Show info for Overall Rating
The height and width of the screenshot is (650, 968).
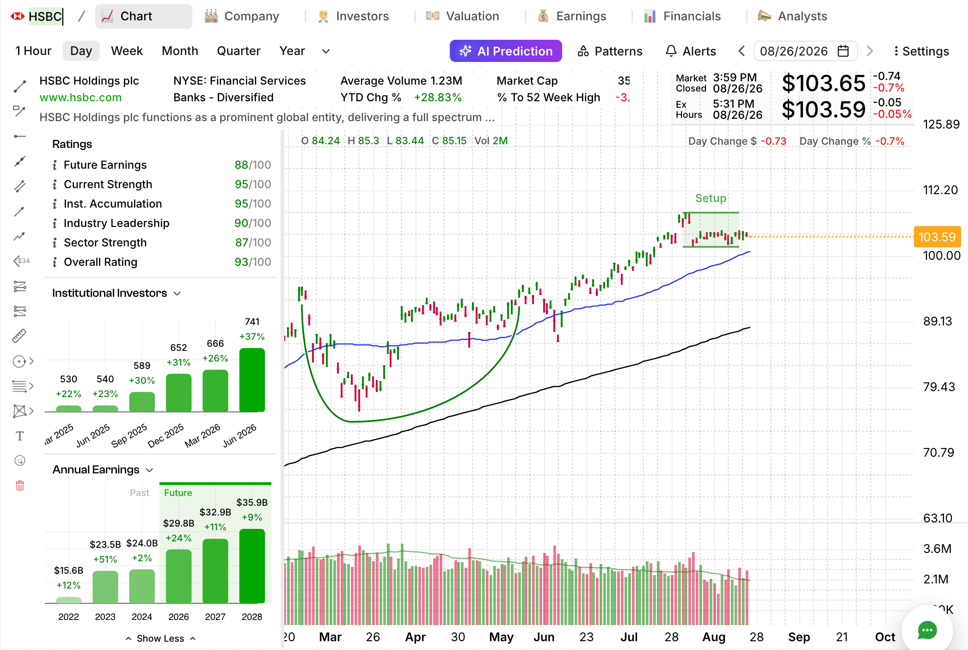[x=55, y=262]
